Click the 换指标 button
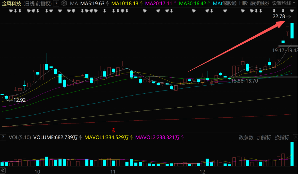298x174 pixels. [282, 137]
